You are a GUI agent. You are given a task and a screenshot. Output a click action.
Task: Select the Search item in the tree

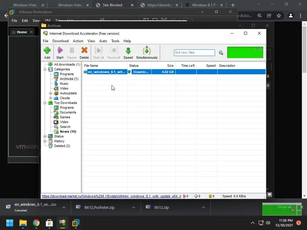point(65,127)
